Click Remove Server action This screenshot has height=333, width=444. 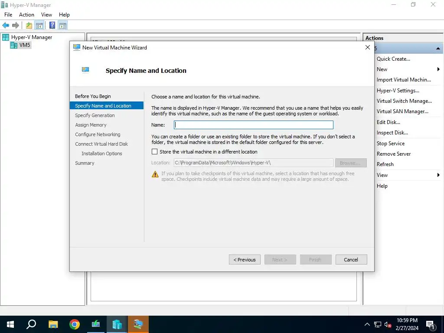point(394,154)
